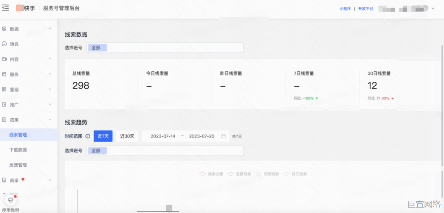Click the 线索数据 section heading

click(76, 35)
